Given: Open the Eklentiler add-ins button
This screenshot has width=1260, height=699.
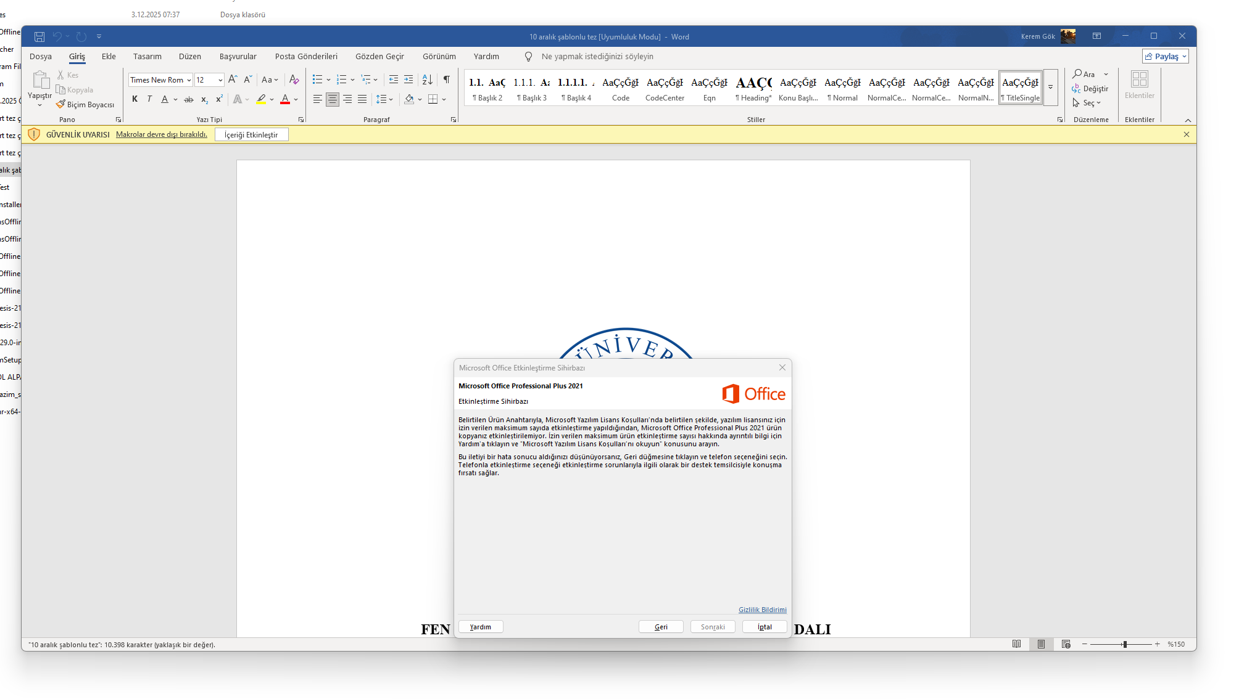Looking at the screenshot, I should point(1140,84).
